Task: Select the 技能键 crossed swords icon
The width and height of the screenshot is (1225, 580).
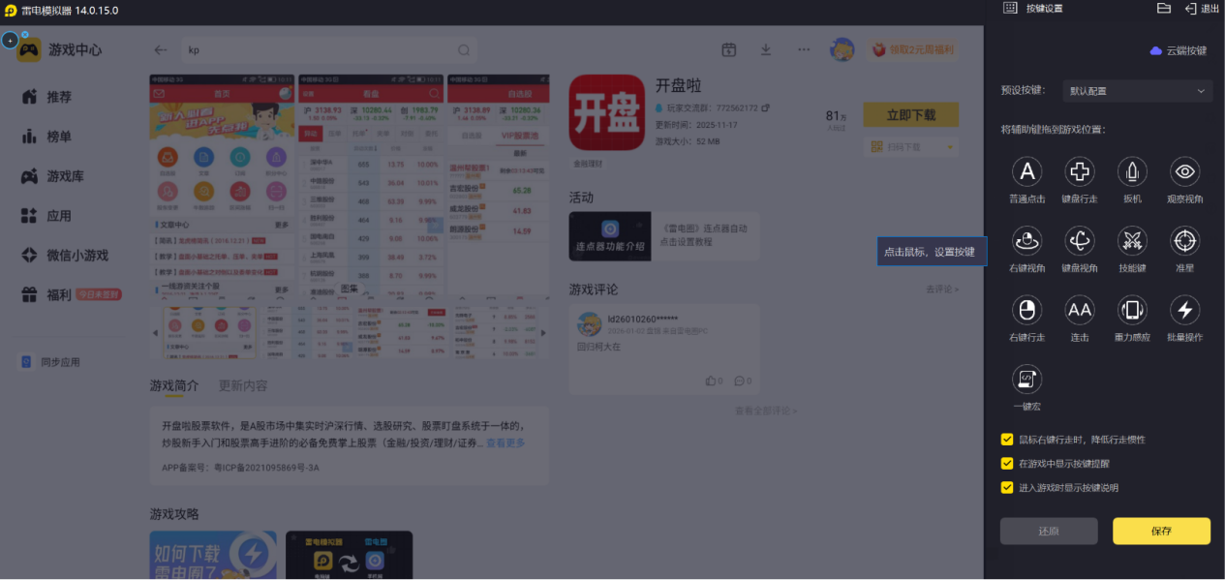Action: pos(1132,241)
